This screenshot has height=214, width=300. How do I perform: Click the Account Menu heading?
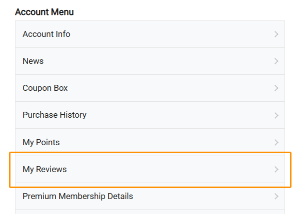tap(44, 12)
